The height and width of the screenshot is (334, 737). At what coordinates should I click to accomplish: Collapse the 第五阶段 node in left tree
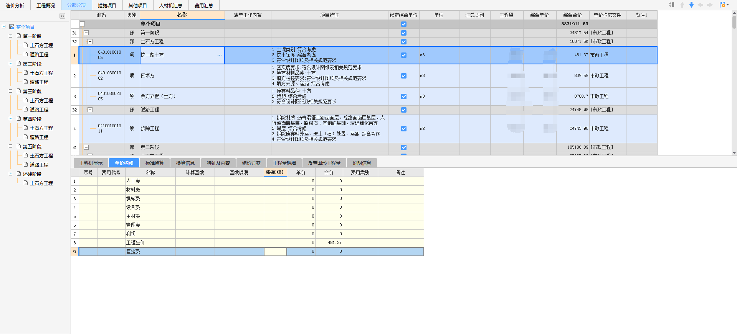coord(11,146)
